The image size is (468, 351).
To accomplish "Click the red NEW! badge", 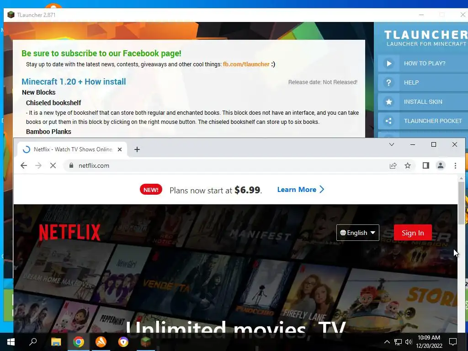I will 151,190.
